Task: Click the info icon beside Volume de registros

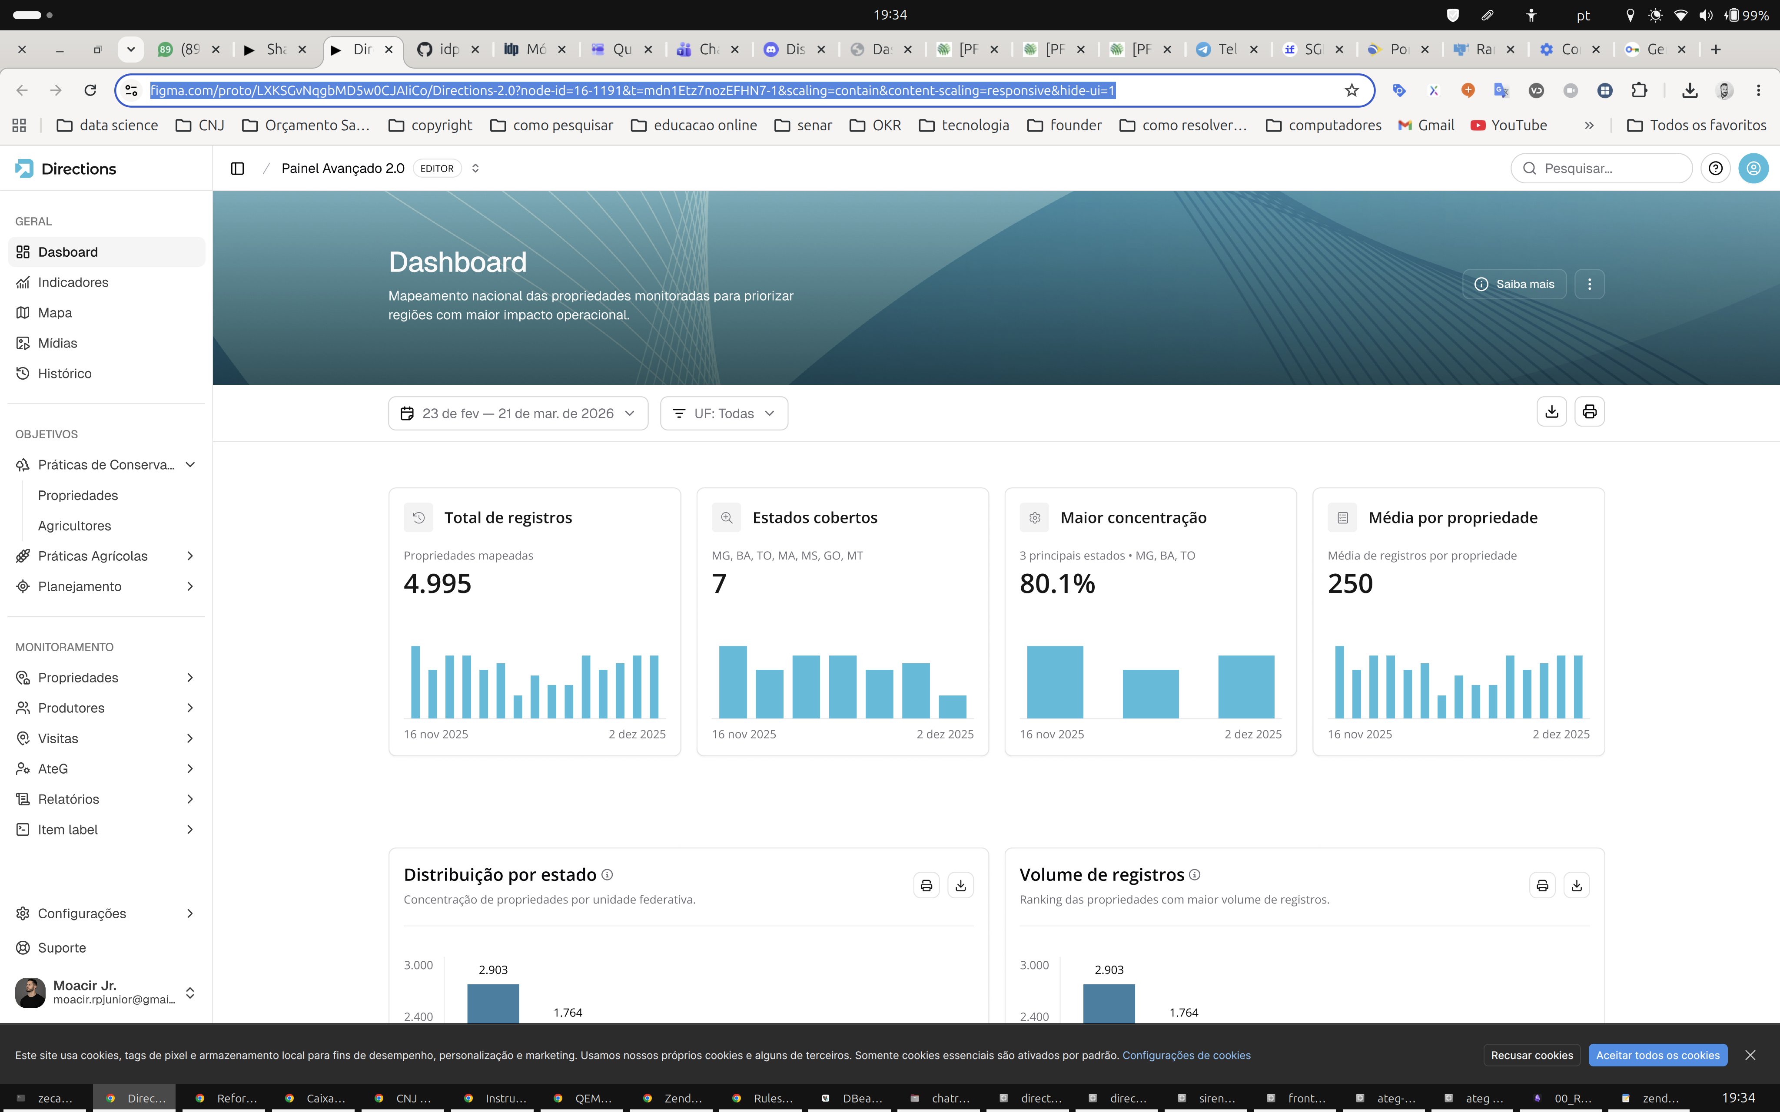Action: [x=1195, y=874]
